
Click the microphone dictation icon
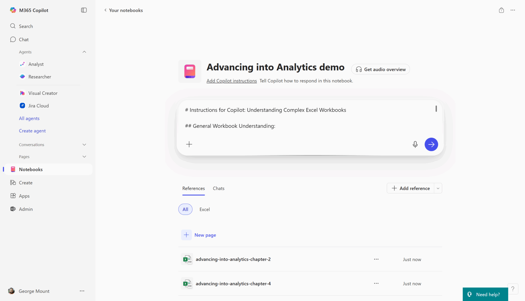[x=415, y=144]
